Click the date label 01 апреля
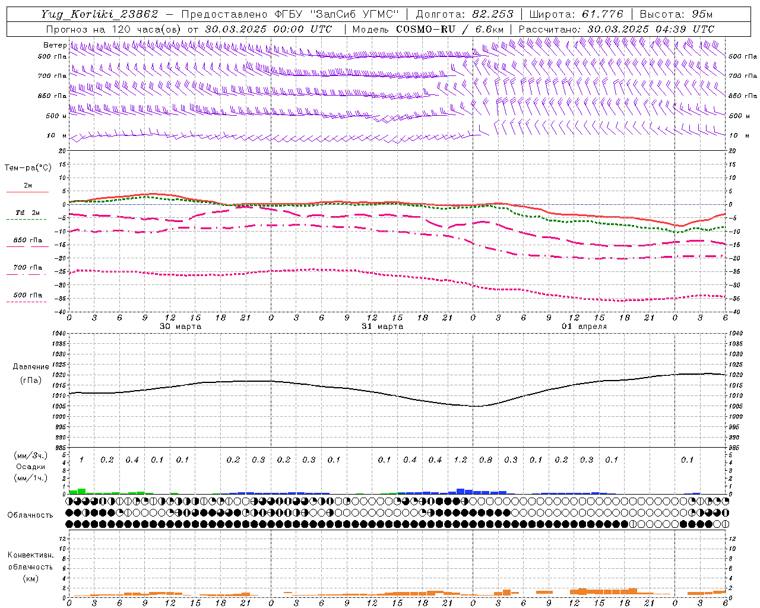 pyautogui.click(x=584, y=327)
